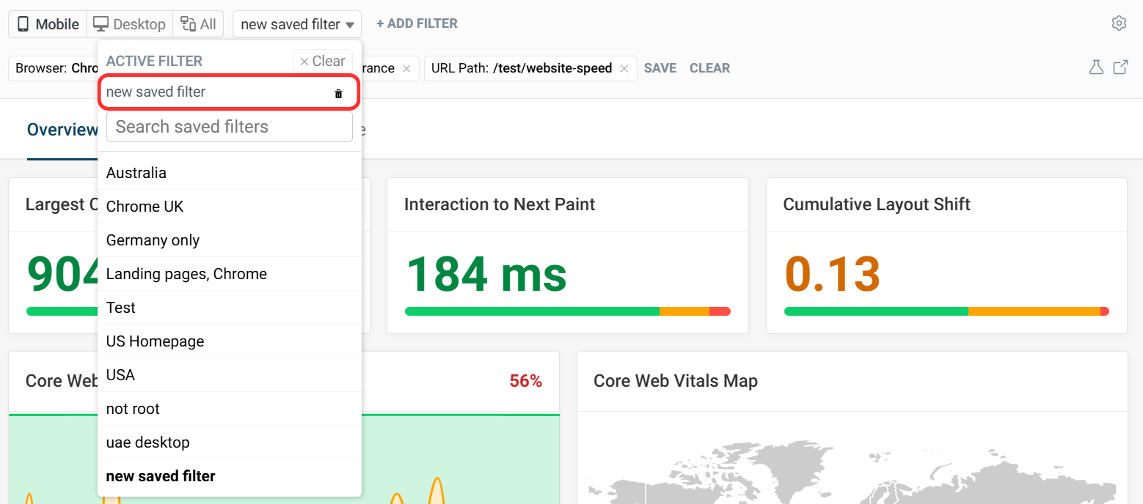Open the external link share icon
Viewport: 1143px width, 504px height.
[x=1120, y=67]
